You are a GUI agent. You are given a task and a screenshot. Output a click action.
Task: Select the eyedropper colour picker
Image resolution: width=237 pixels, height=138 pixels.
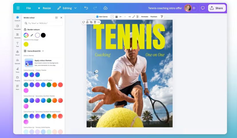click(32, 35)
